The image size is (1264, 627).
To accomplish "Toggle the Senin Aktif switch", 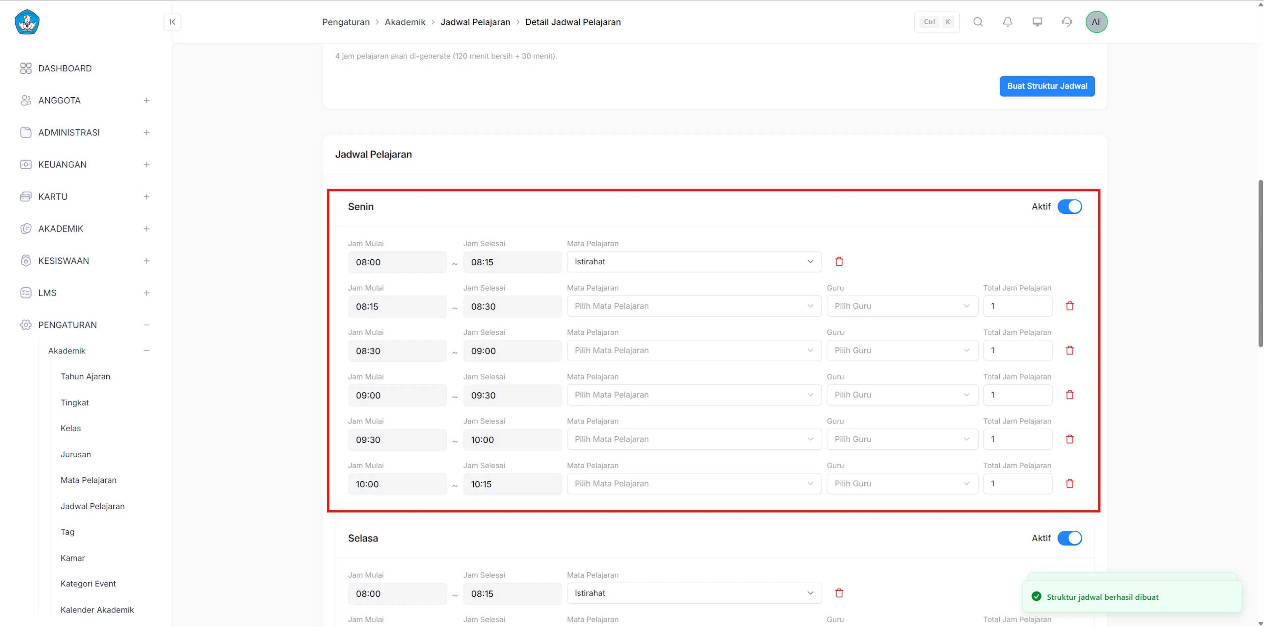I will [x=1070, y=206].
